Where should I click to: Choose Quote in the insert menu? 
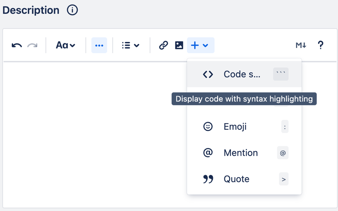pos(244,179)
